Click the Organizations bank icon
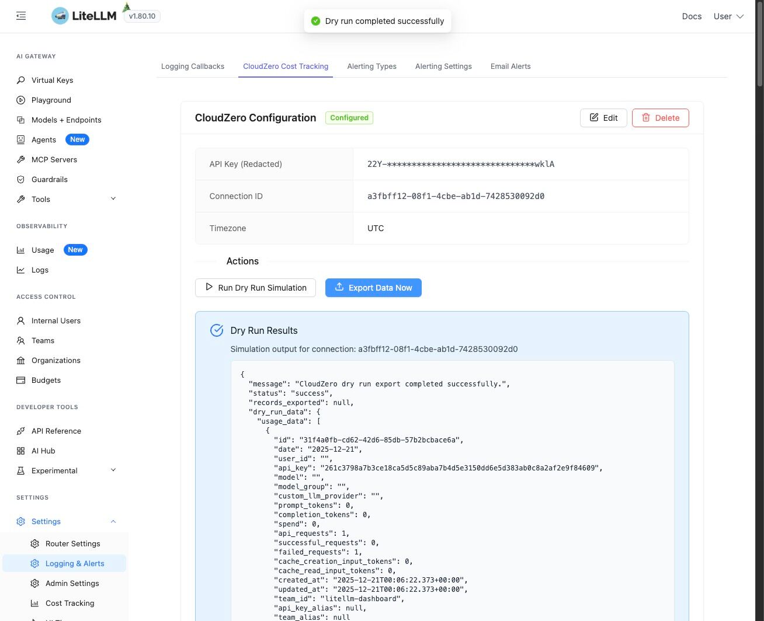Screen dimensions: 764x621 coord(21,360)
